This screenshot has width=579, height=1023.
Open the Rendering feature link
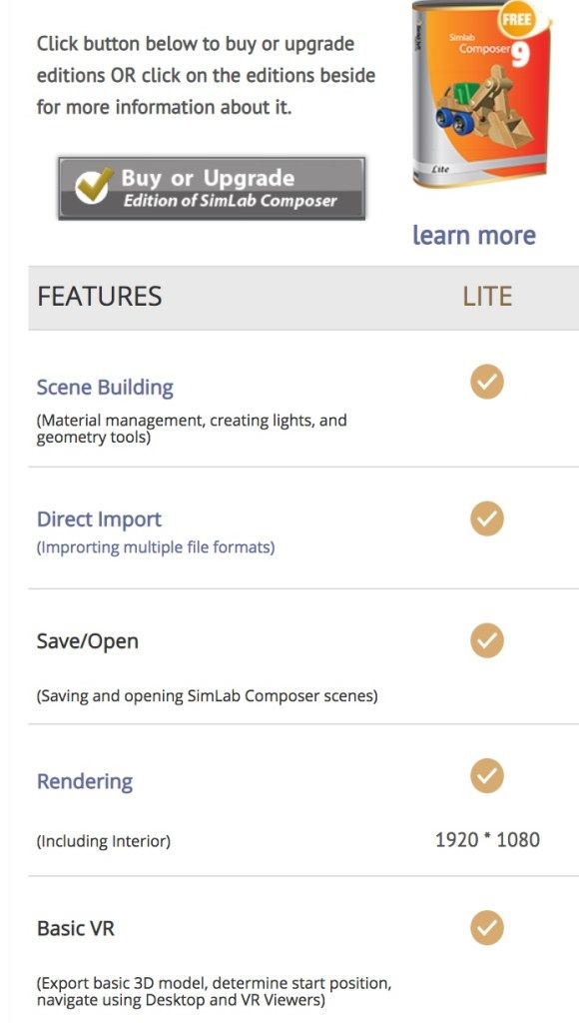85,781
